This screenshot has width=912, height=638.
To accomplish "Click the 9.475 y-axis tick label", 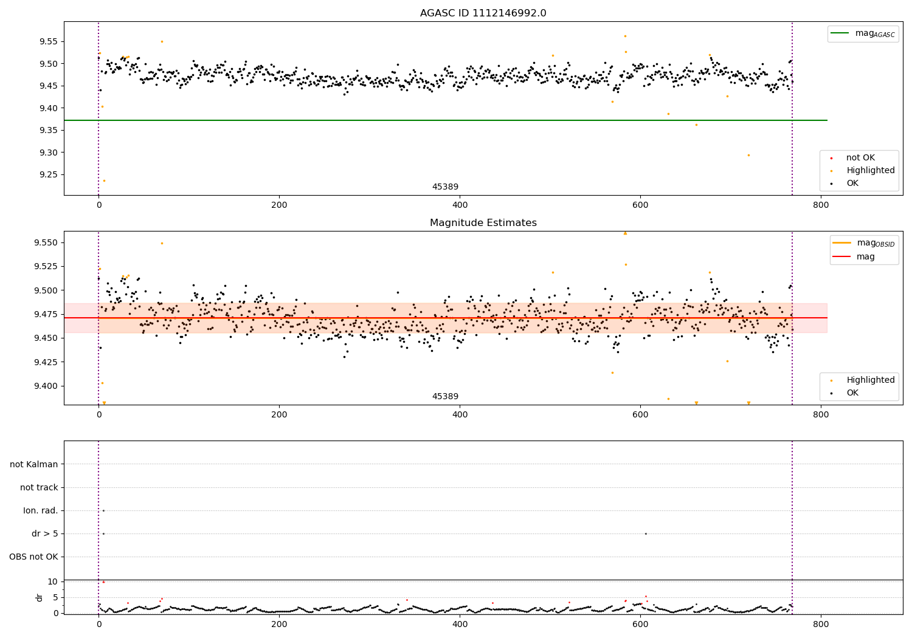I will pos(46,314).
